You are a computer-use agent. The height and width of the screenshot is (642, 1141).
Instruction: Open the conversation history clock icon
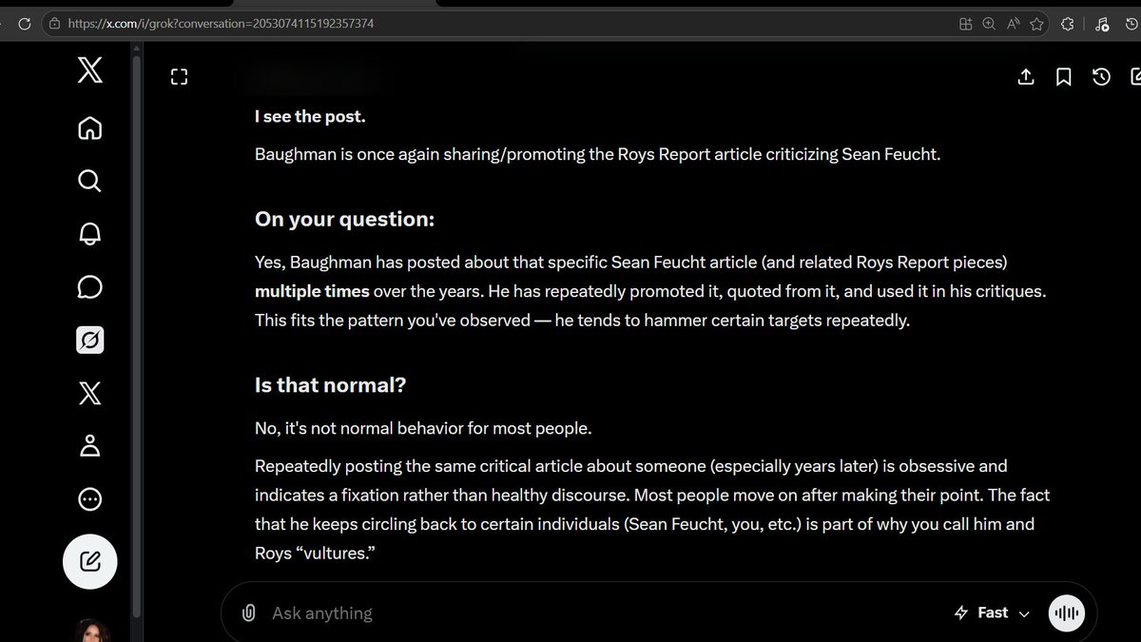(x=1101, y=77)
